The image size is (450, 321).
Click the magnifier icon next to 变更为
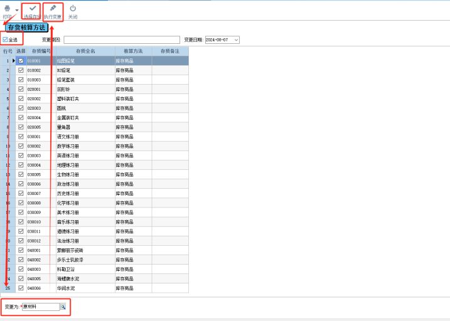pos(63,307)
